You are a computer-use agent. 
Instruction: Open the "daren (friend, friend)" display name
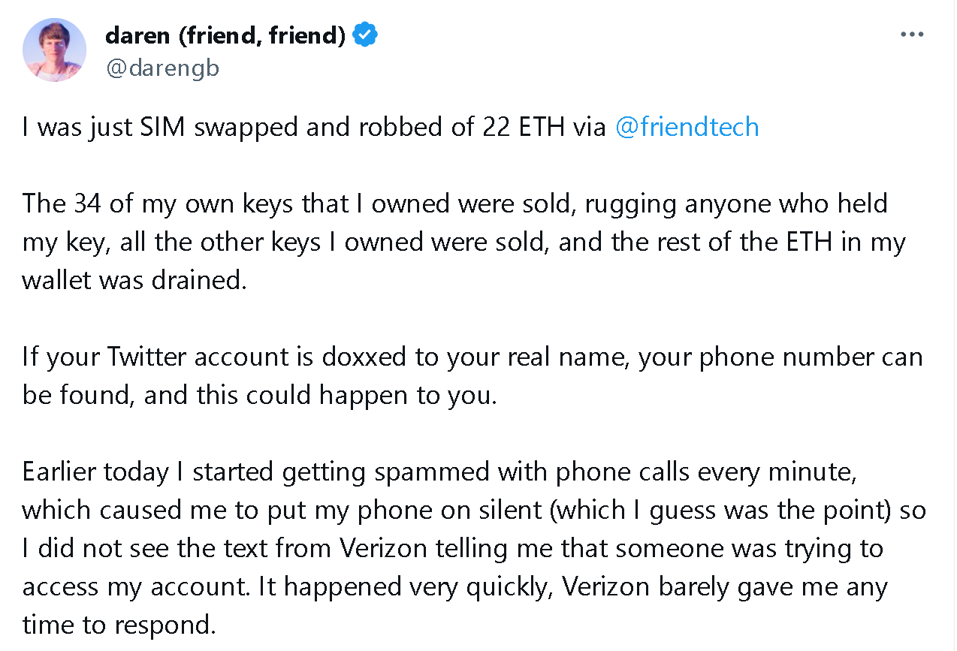(225, 35)
